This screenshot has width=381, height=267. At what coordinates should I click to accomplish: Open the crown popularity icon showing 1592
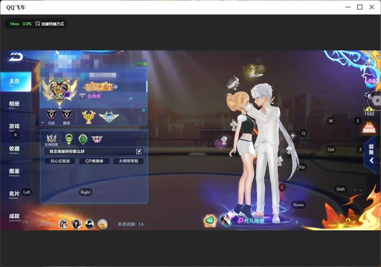click(x=369, y=111)
